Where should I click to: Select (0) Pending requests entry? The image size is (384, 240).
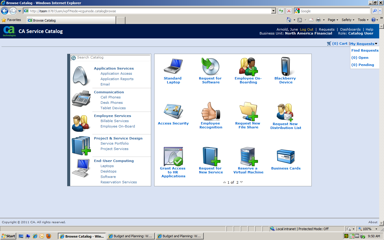tap(363, 65)
